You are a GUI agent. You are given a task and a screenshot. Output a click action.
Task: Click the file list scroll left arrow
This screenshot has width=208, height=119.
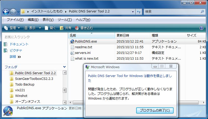(70, 102)
